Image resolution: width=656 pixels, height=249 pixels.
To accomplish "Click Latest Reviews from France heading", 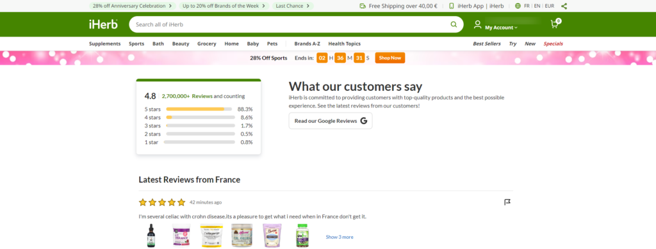I will point(190,180).
